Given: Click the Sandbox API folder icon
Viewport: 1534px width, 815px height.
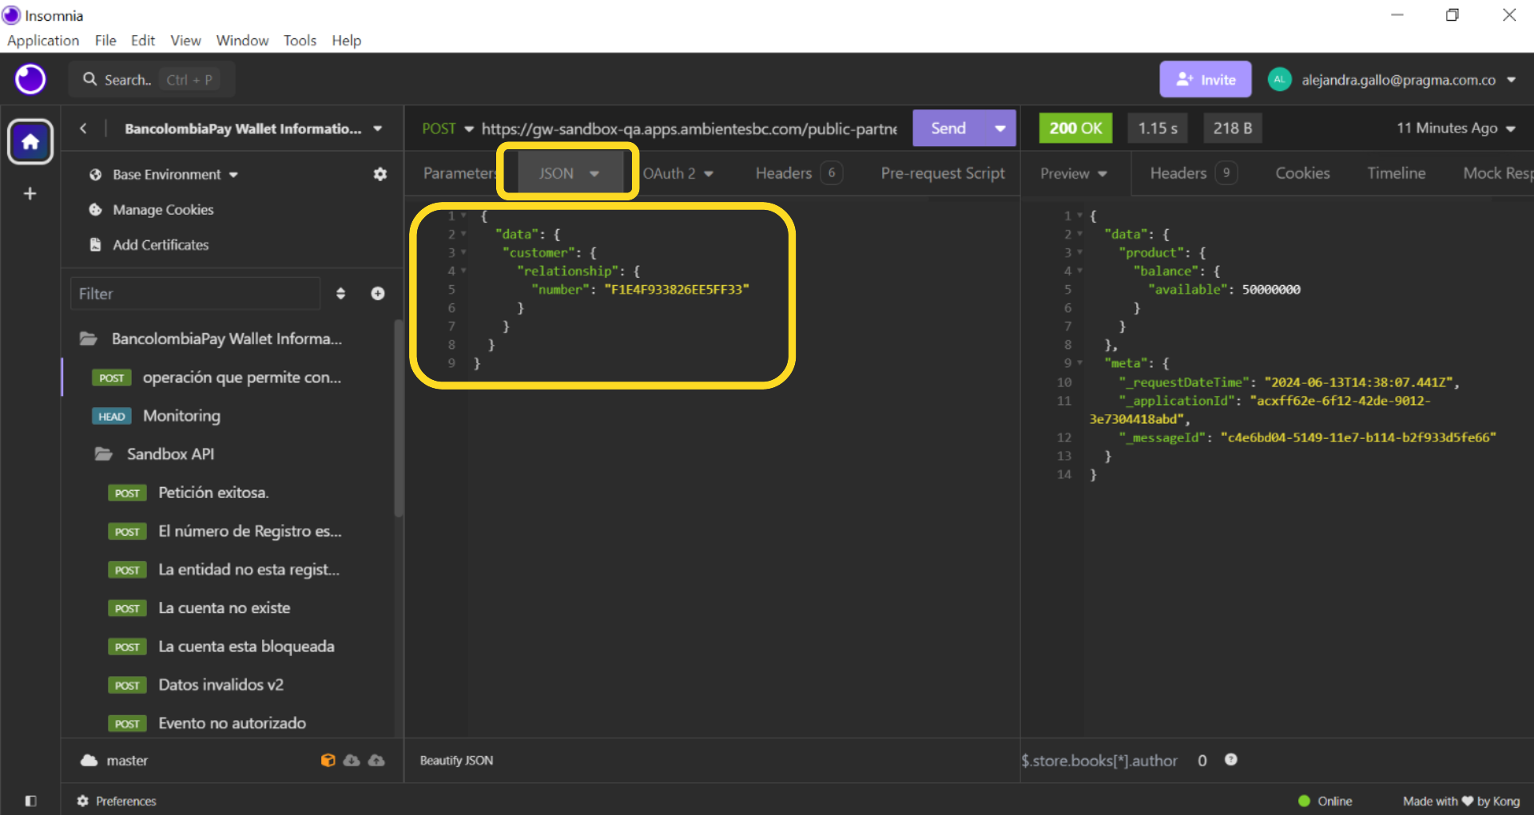Looking at the screenshot, I should pos(104,454).
